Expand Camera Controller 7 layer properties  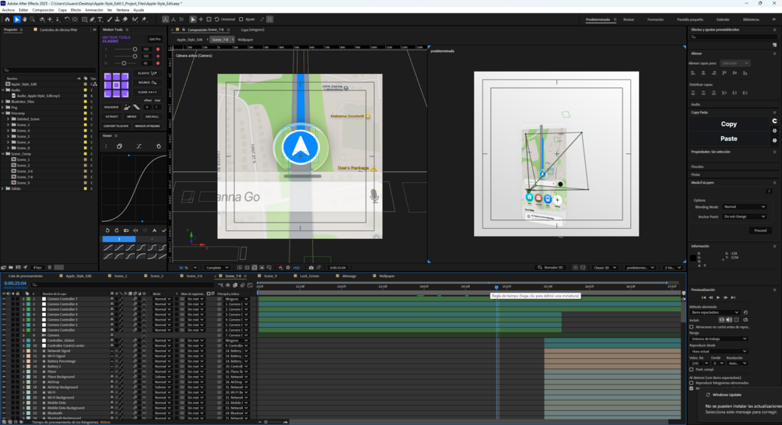pyautogui.click(x=23, y=299)
